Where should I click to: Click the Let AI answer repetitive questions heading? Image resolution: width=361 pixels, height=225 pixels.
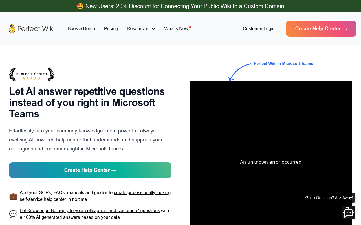click(87, 103)
